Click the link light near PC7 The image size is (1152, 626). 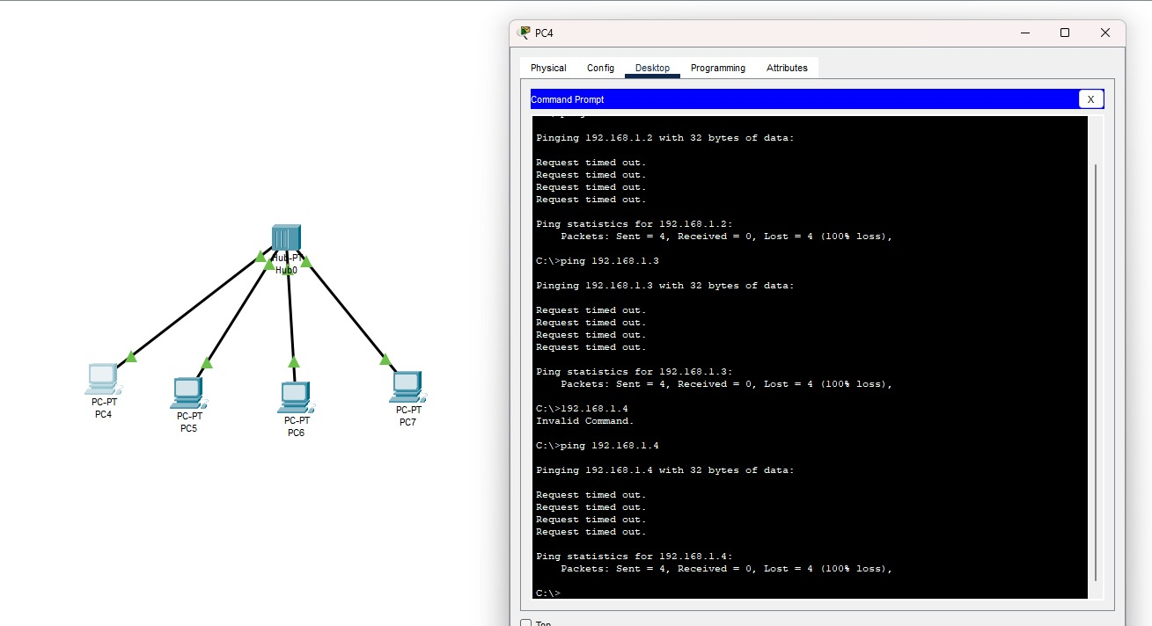point(385,359)
